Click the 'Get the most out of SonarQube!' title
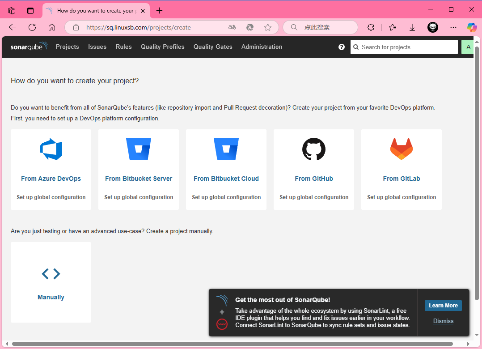This screenshot has height=349, width=482. (283, 300)
